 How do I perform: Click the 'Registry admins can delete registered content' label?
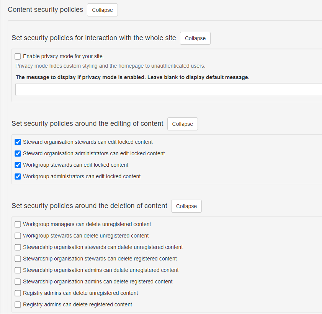point(77,305)
